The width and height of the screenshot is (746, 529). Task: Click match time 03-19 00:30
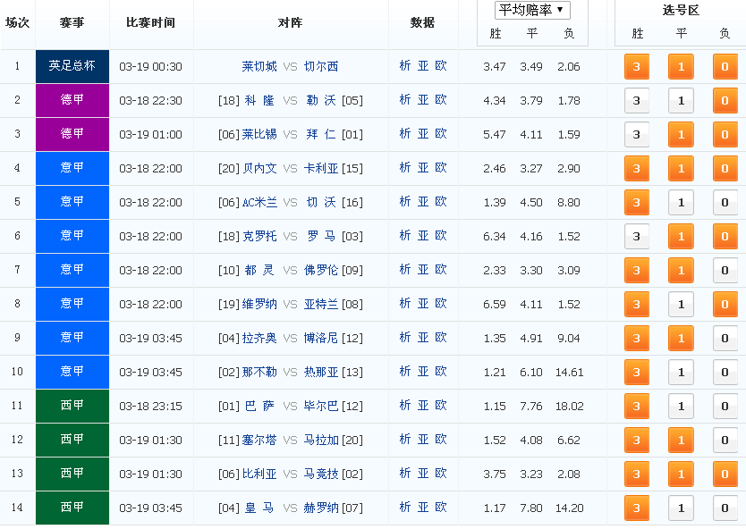point(151,67)
